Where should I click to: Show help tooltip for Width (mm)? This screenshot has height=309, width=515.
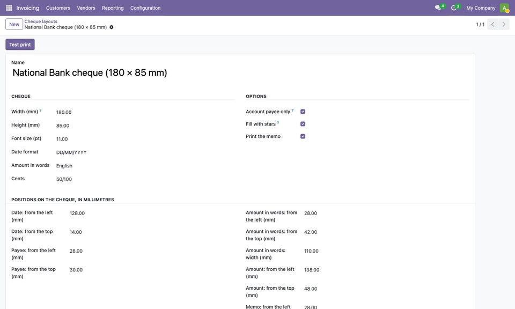40,111
